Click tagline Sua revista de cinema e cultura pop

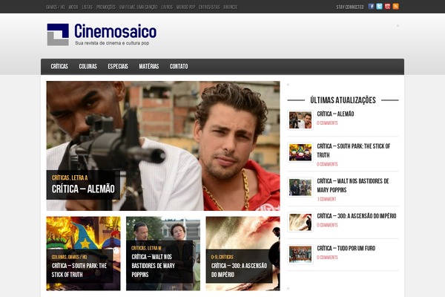pyautogui.click(x=112, y=43)
